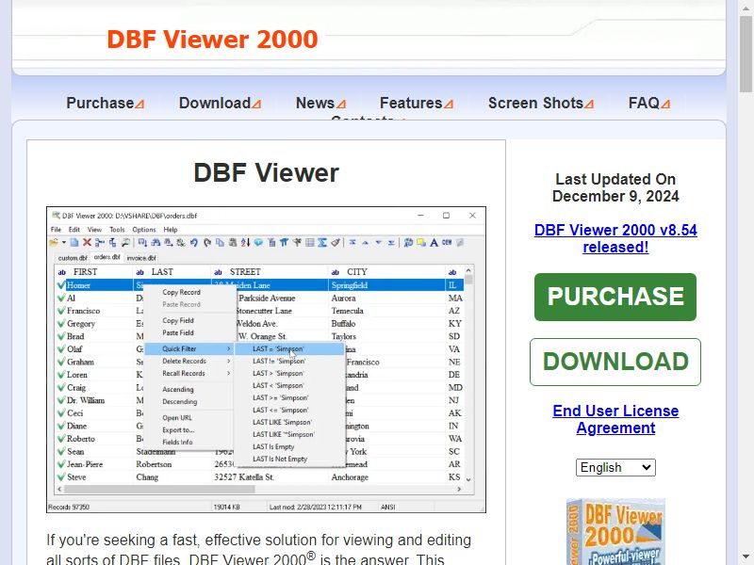Choose Export to... in the context menu
Screen dimensions: 754x565
tap(178, 430)
